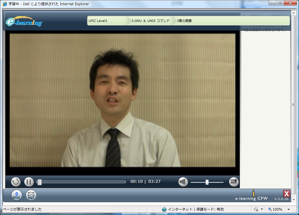Click the video frame of the lecturer
The height and width of the screenshot is (215, 299).
point(123,100)
